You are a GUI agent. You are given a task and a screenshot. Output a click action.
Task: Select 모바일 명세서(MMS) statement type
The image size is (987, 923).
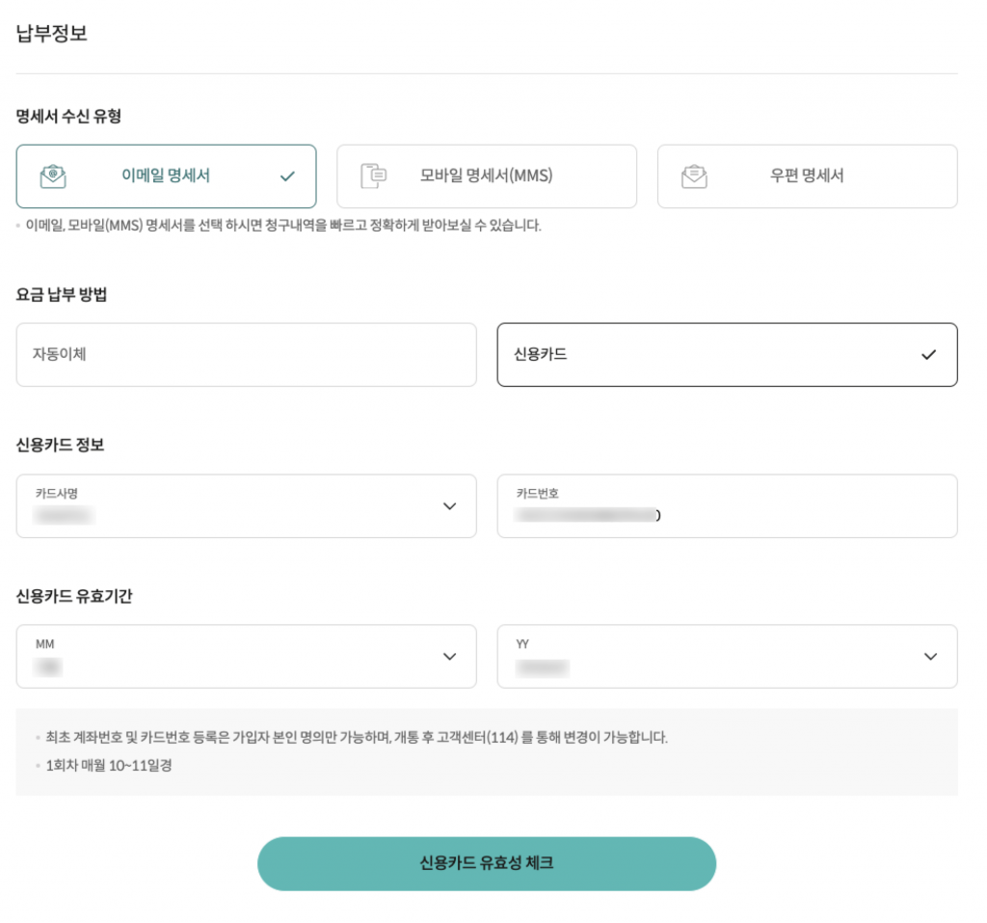pos(486,176)
